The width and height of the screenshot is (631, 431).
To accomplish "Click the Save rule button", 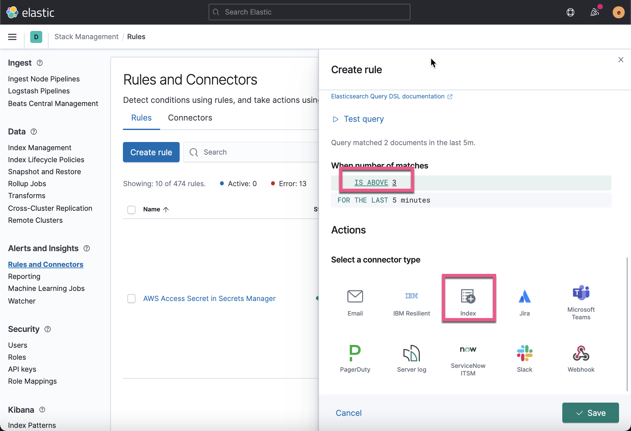I will [590, 413].
